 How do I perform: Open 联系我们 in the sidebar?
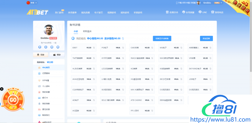pos(49,115)
